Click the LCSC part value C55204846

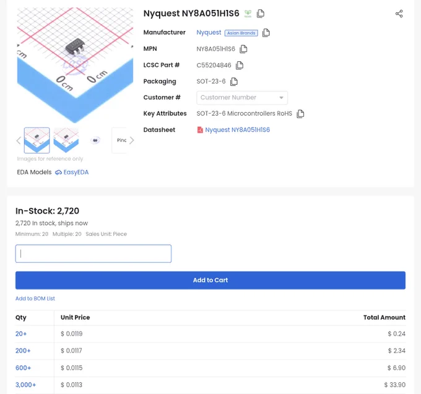coord(214,66)
